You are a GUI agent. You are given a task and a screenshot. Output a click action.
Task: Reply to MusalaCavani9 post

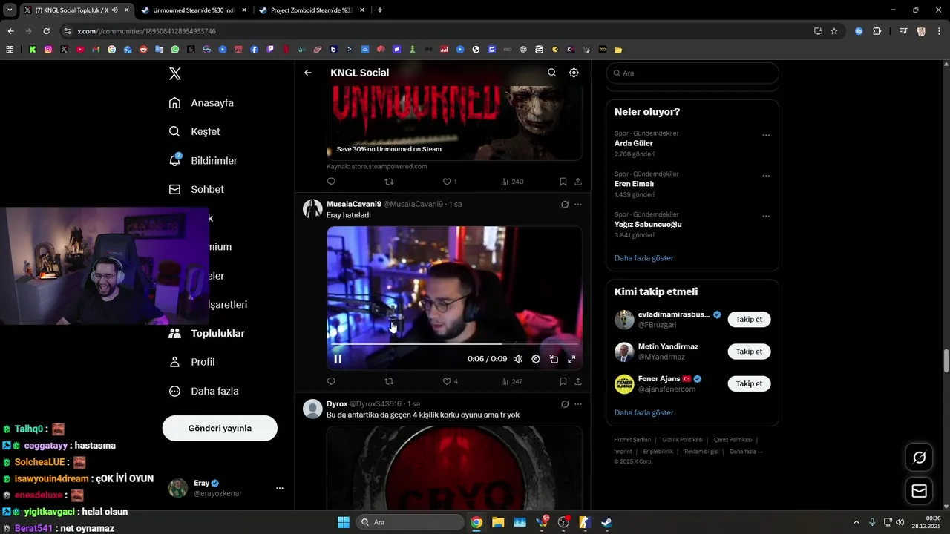coord(331,381)
